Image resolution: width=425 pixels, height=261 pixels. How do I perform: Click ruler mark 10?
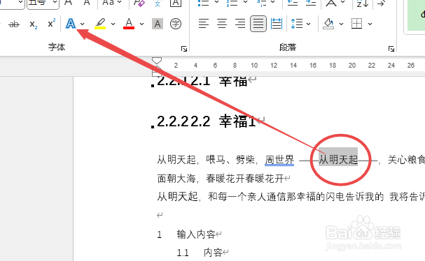click(254, 65)
